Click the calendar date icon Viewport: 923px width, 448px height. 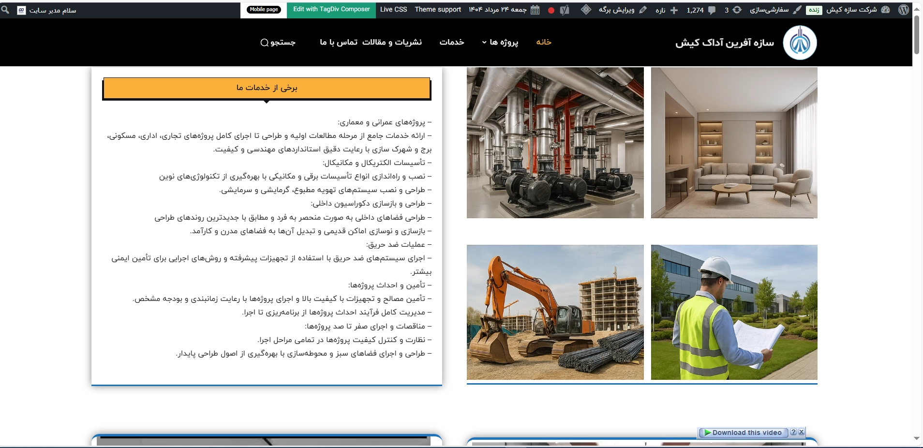535,10
